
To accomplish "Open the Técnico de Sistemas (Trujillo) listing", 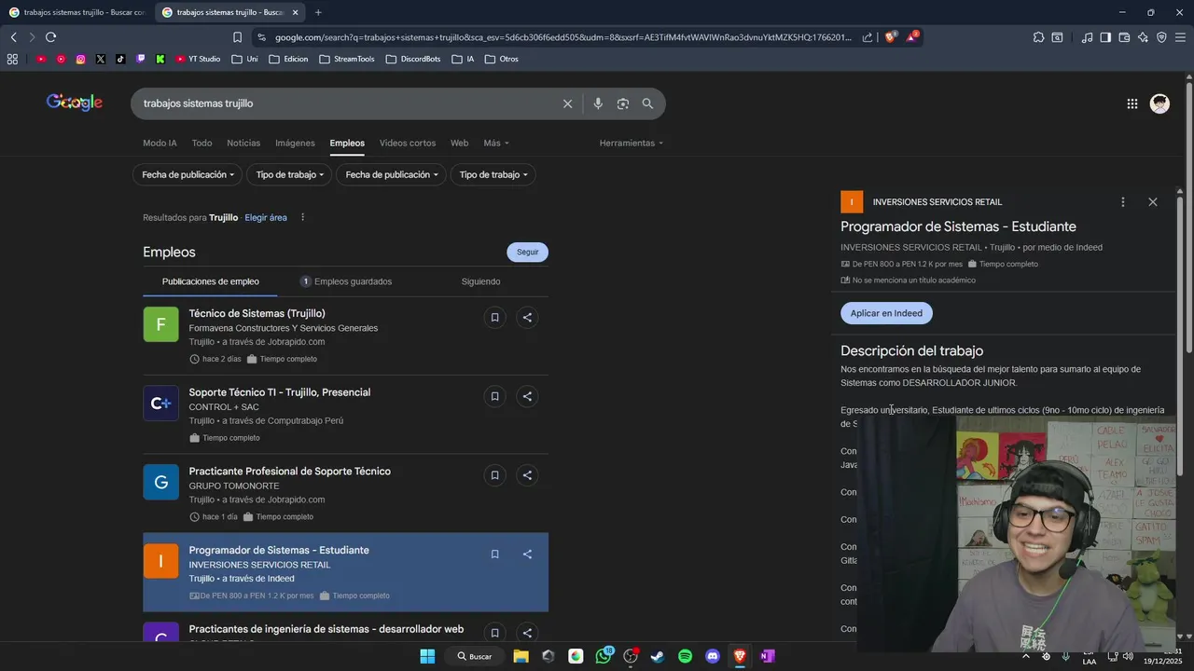I will tap(257, 313).
